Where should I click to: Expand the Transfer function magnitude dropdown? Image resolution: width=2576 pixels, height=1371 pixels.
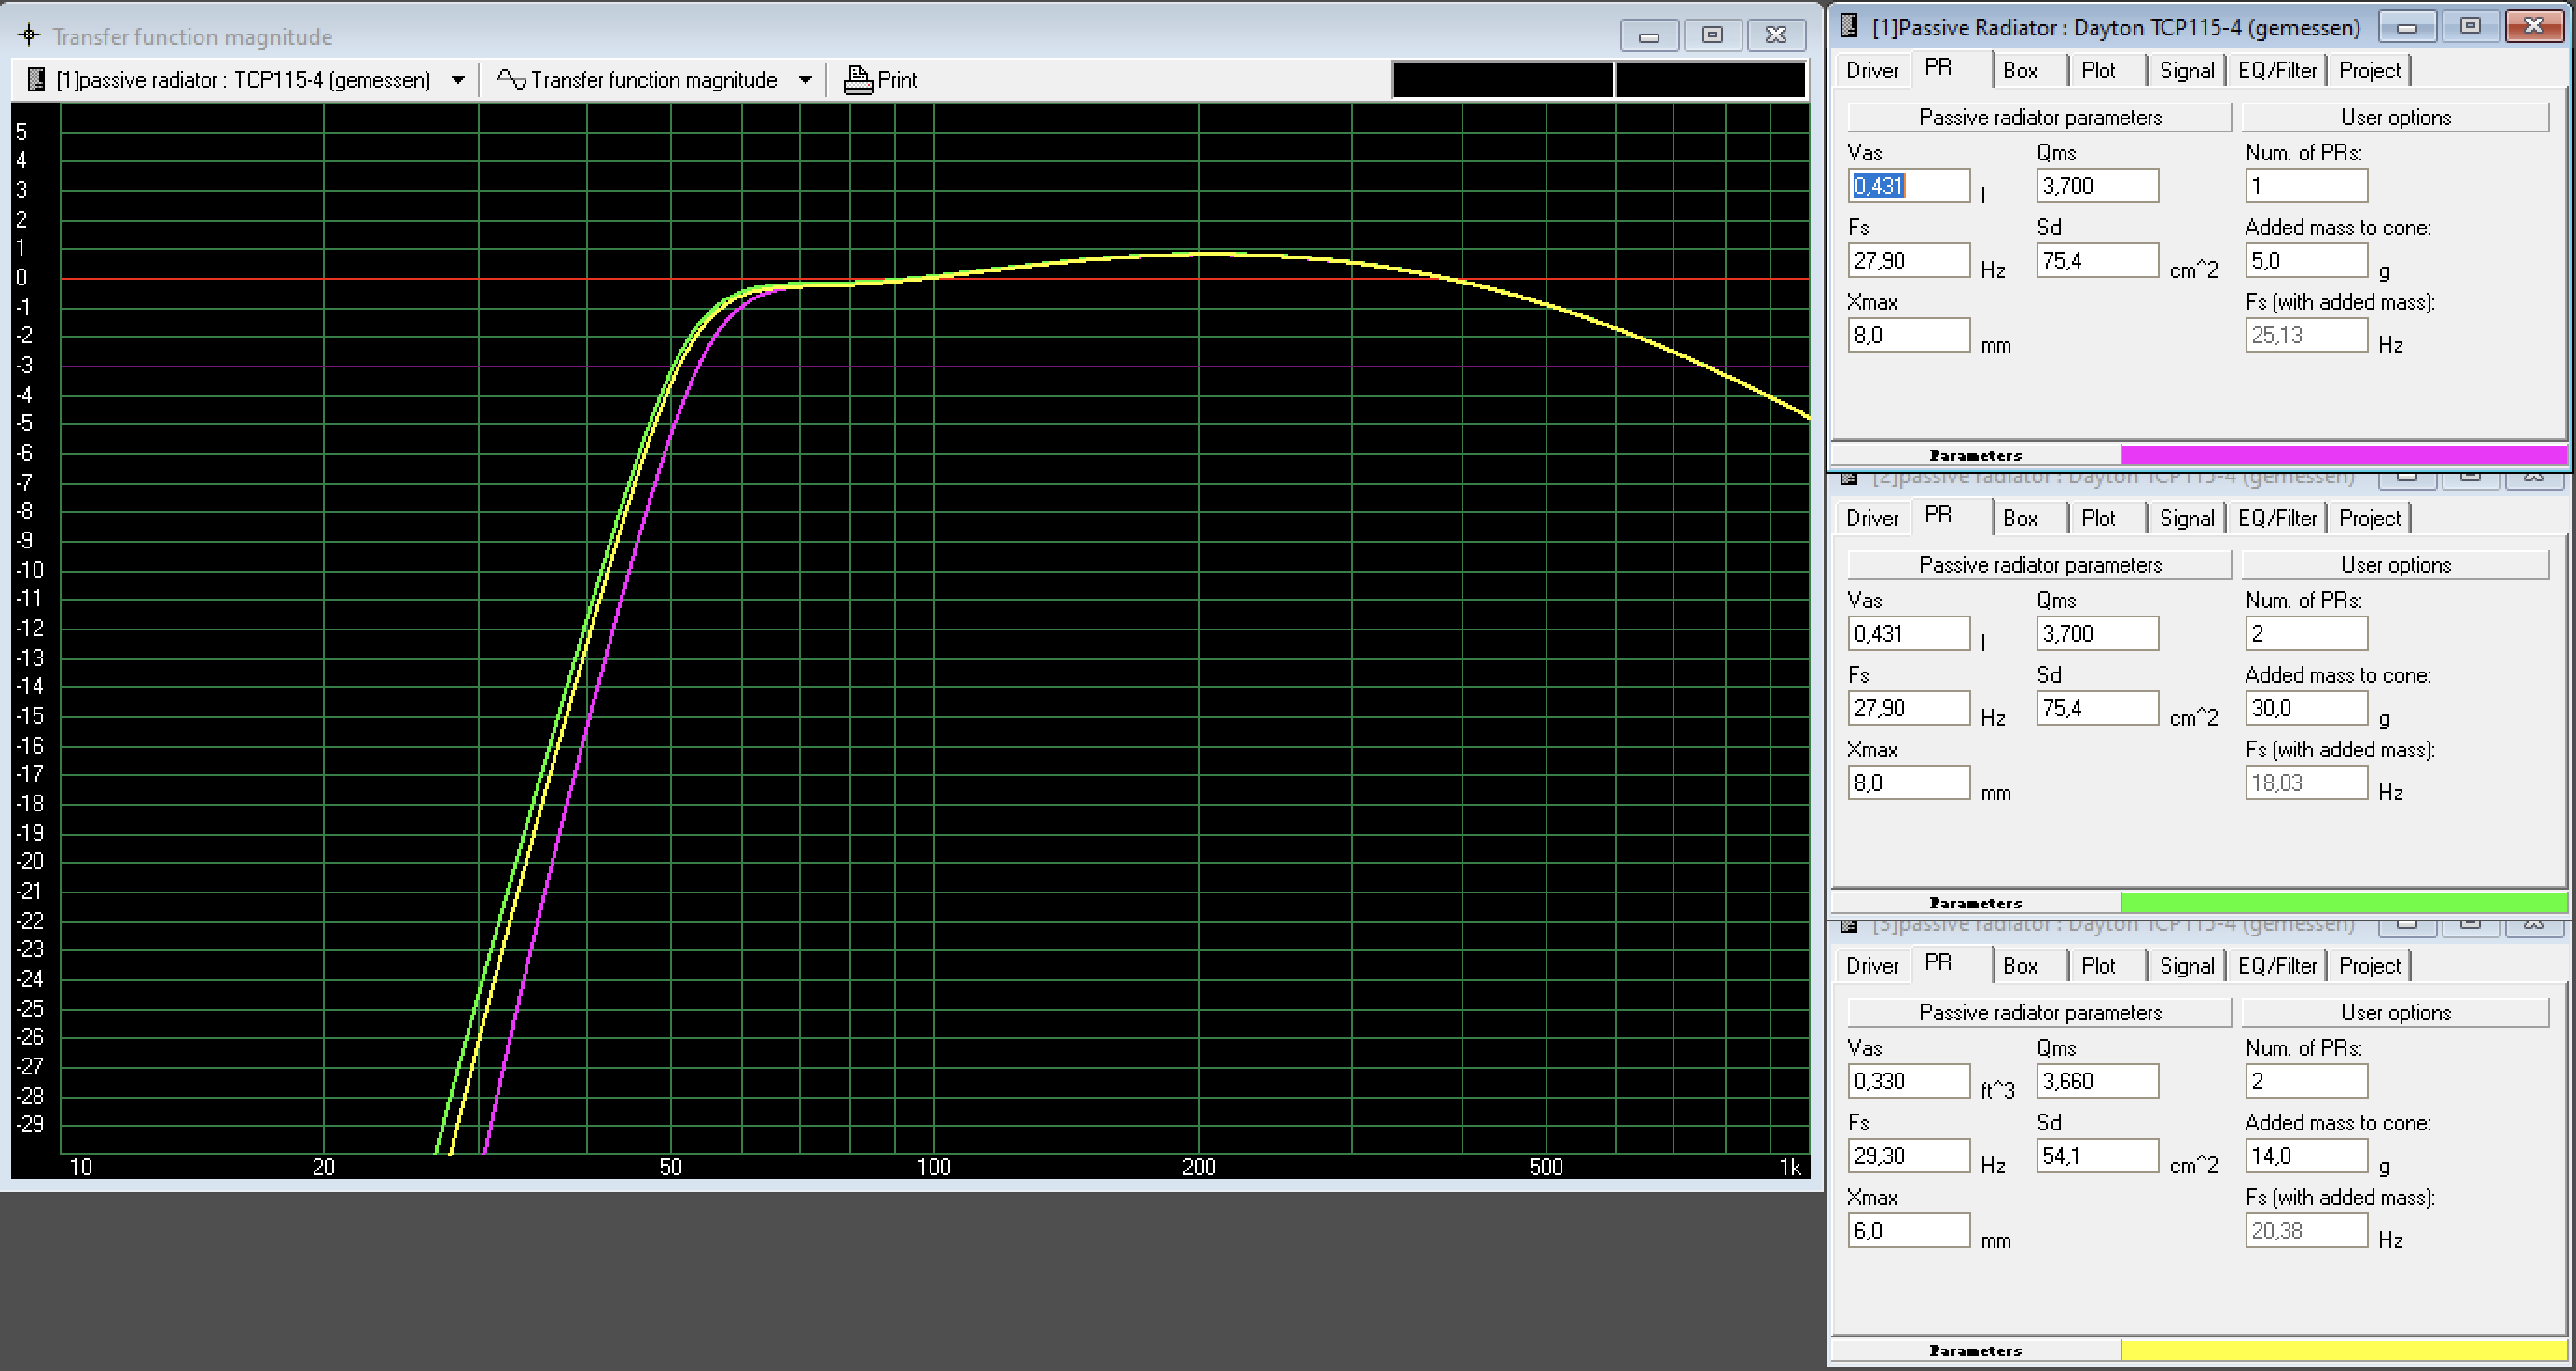(805, 80)
